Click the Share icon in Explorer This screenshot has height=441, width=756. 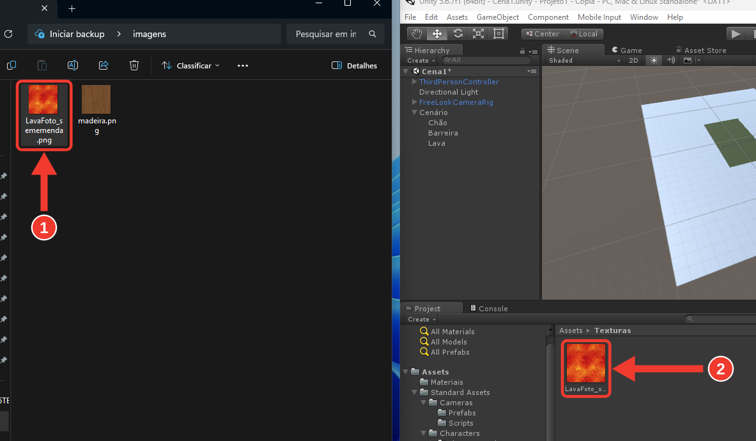(x=103, y=65)
